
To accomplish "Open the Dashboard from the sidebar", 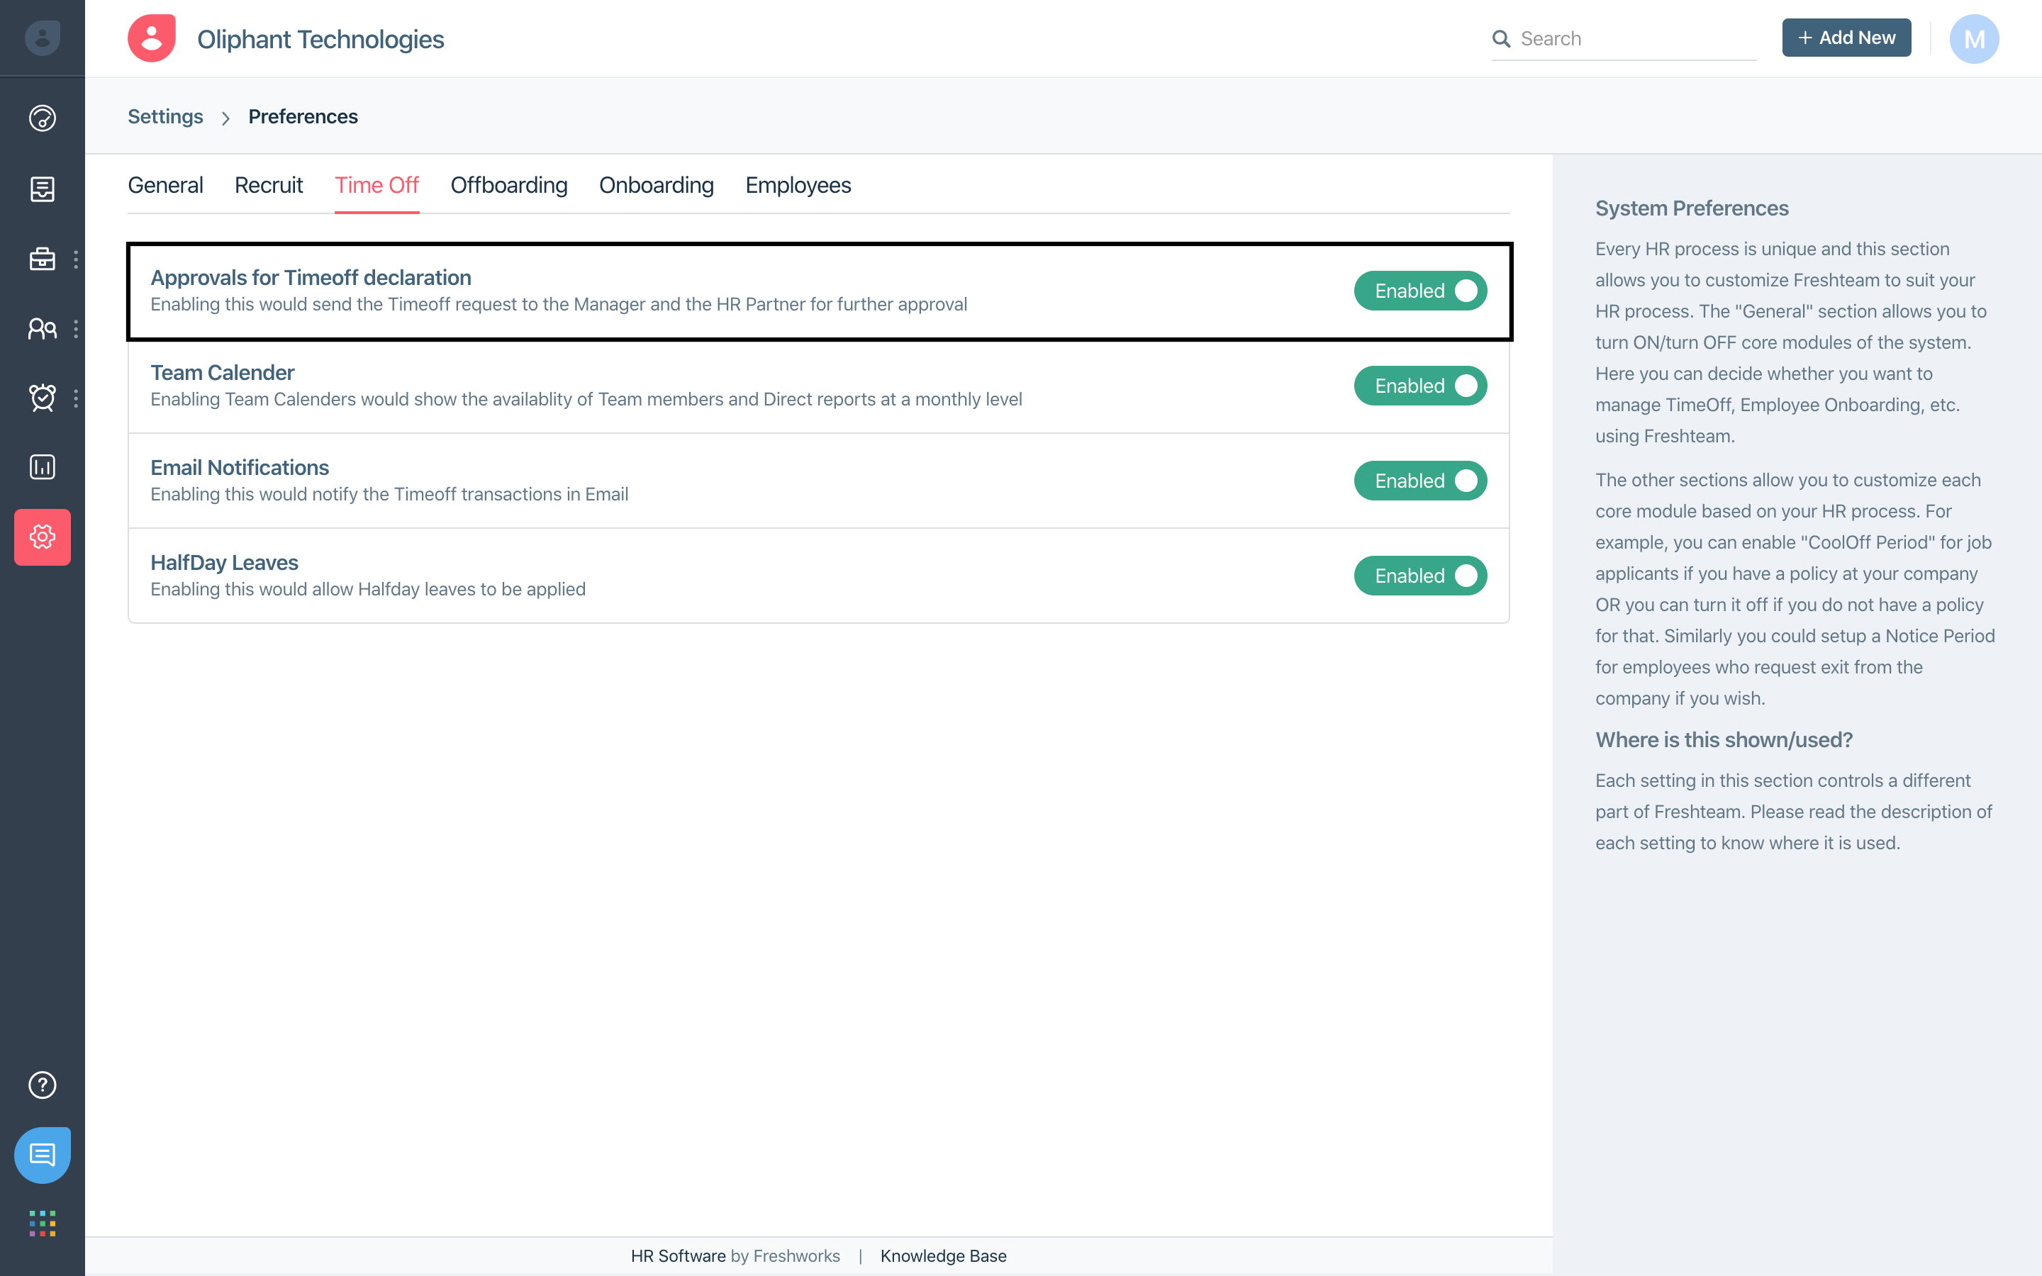I will pos(43,118).
